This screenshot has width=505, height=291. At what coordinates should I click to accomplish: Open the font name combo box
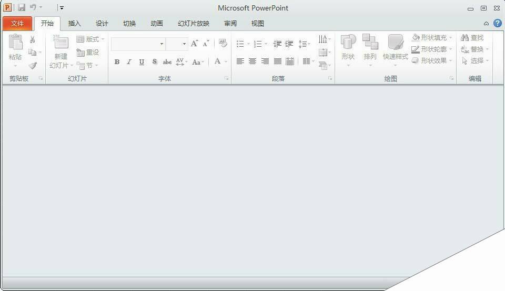point(138,44)
